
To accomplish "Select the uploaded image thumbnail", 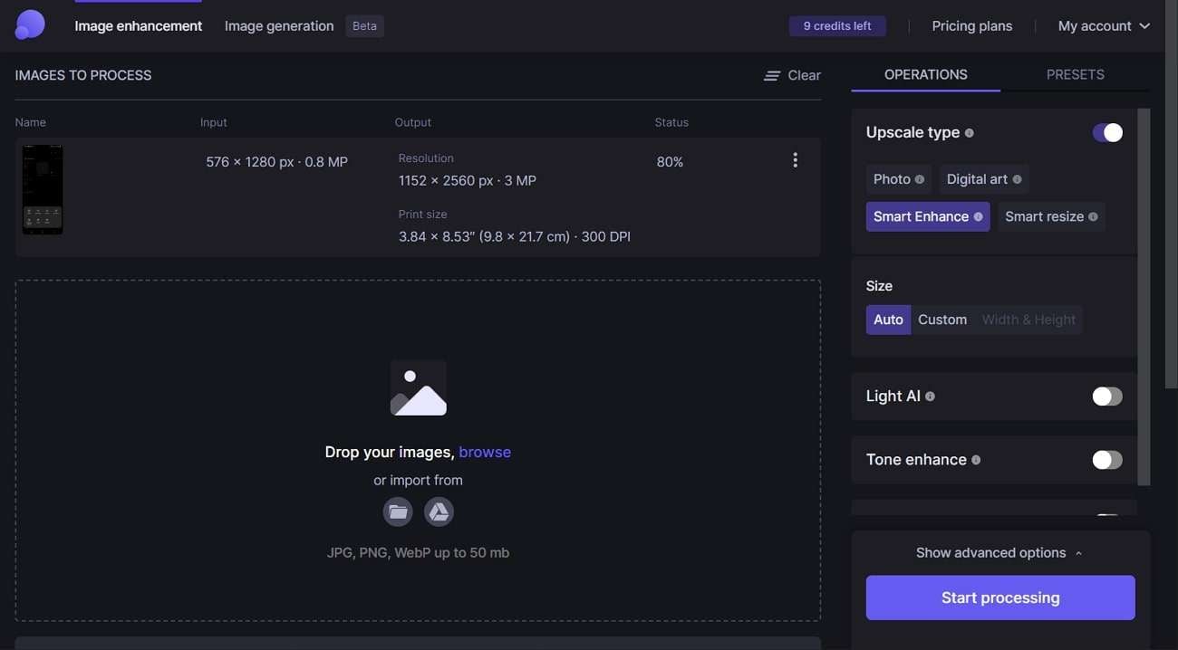I will [x=43, y=190].
